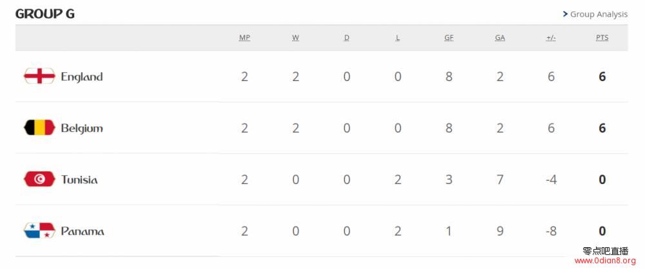Click the England flag icon
This screenshot has height=269, width=645.
tap(39, 76)
